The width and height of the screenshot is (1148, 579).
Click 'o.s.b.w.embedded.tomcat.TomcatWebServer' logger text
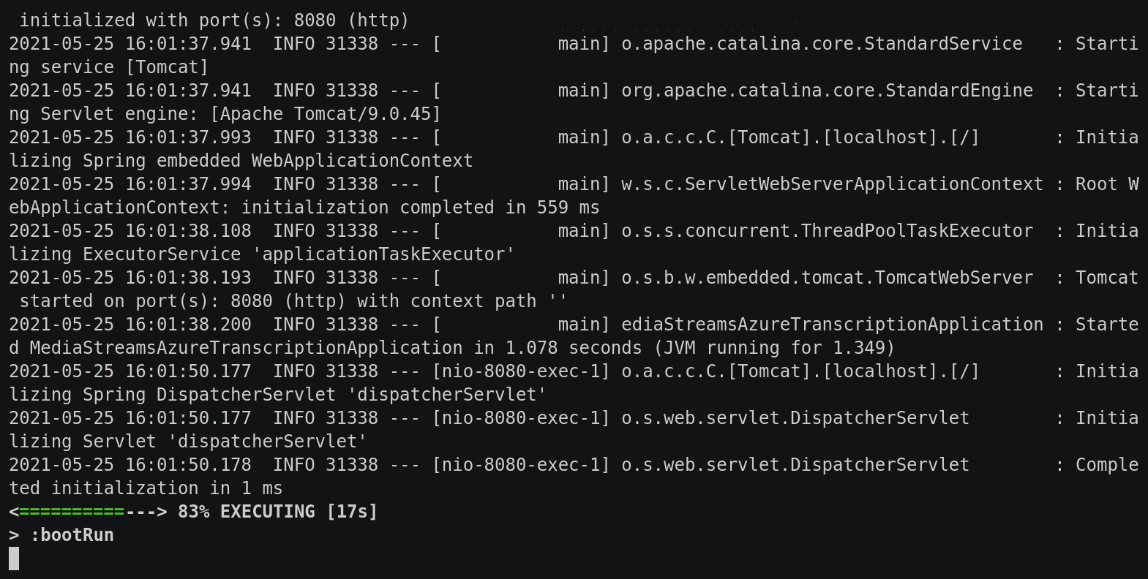click(x=827, y=278)
